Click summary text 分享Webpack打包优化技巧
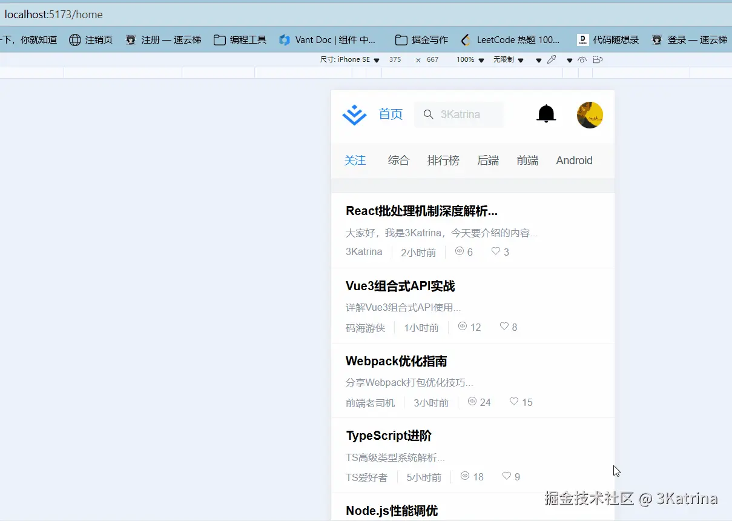Image resolution: width=732 pixels, height=521 pixels. pyautogui.click(x=409, y=383)
